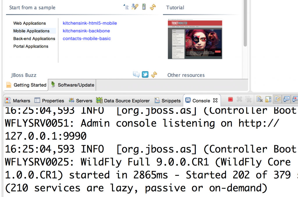Viewport: 298px width, 197px height.
Task: Click the JBoss Buzz section heading
Action: pos(24,75)
